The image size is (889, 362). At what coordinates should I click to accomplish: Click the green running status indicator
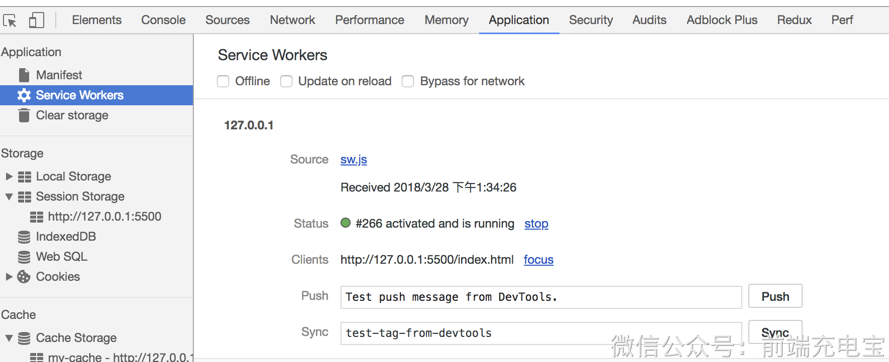tap(346, 223)
